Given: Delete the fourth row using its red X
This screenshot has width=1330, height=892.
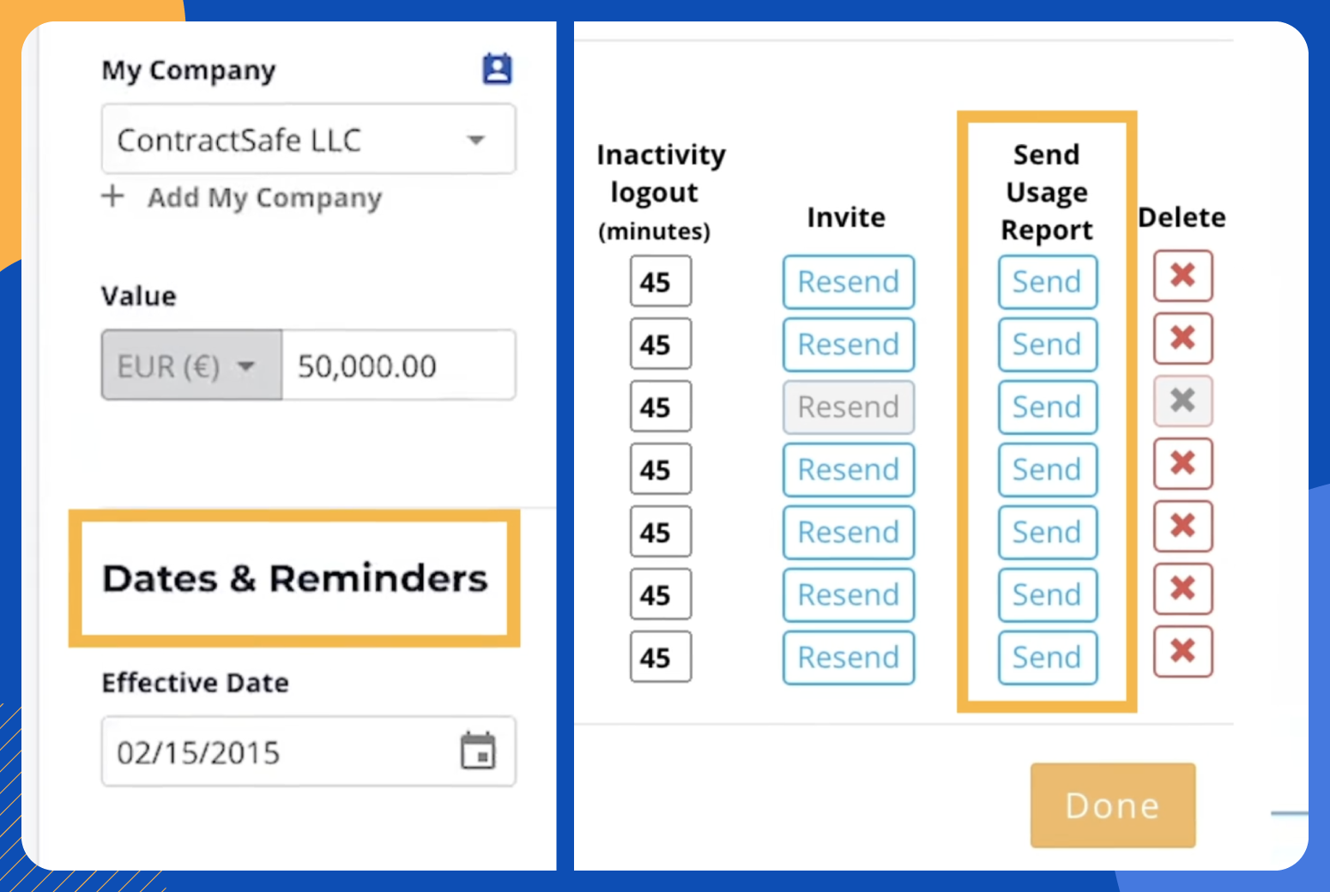Looking at the screenshot, I should point(1182,464).
